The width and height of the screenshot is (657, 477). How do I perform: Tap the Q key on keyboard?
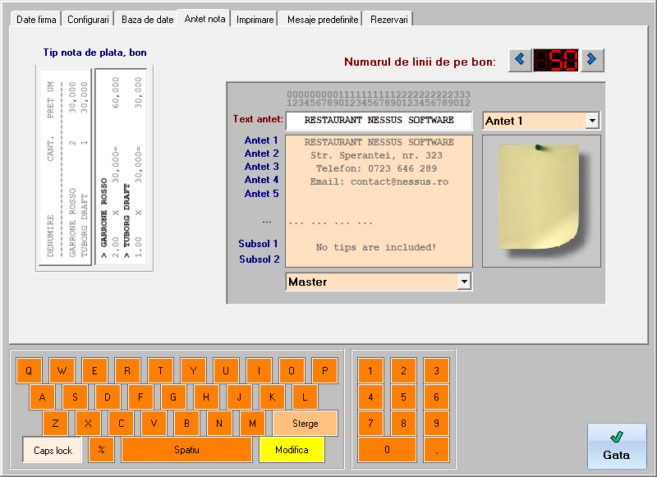click(x=29, y=370)
